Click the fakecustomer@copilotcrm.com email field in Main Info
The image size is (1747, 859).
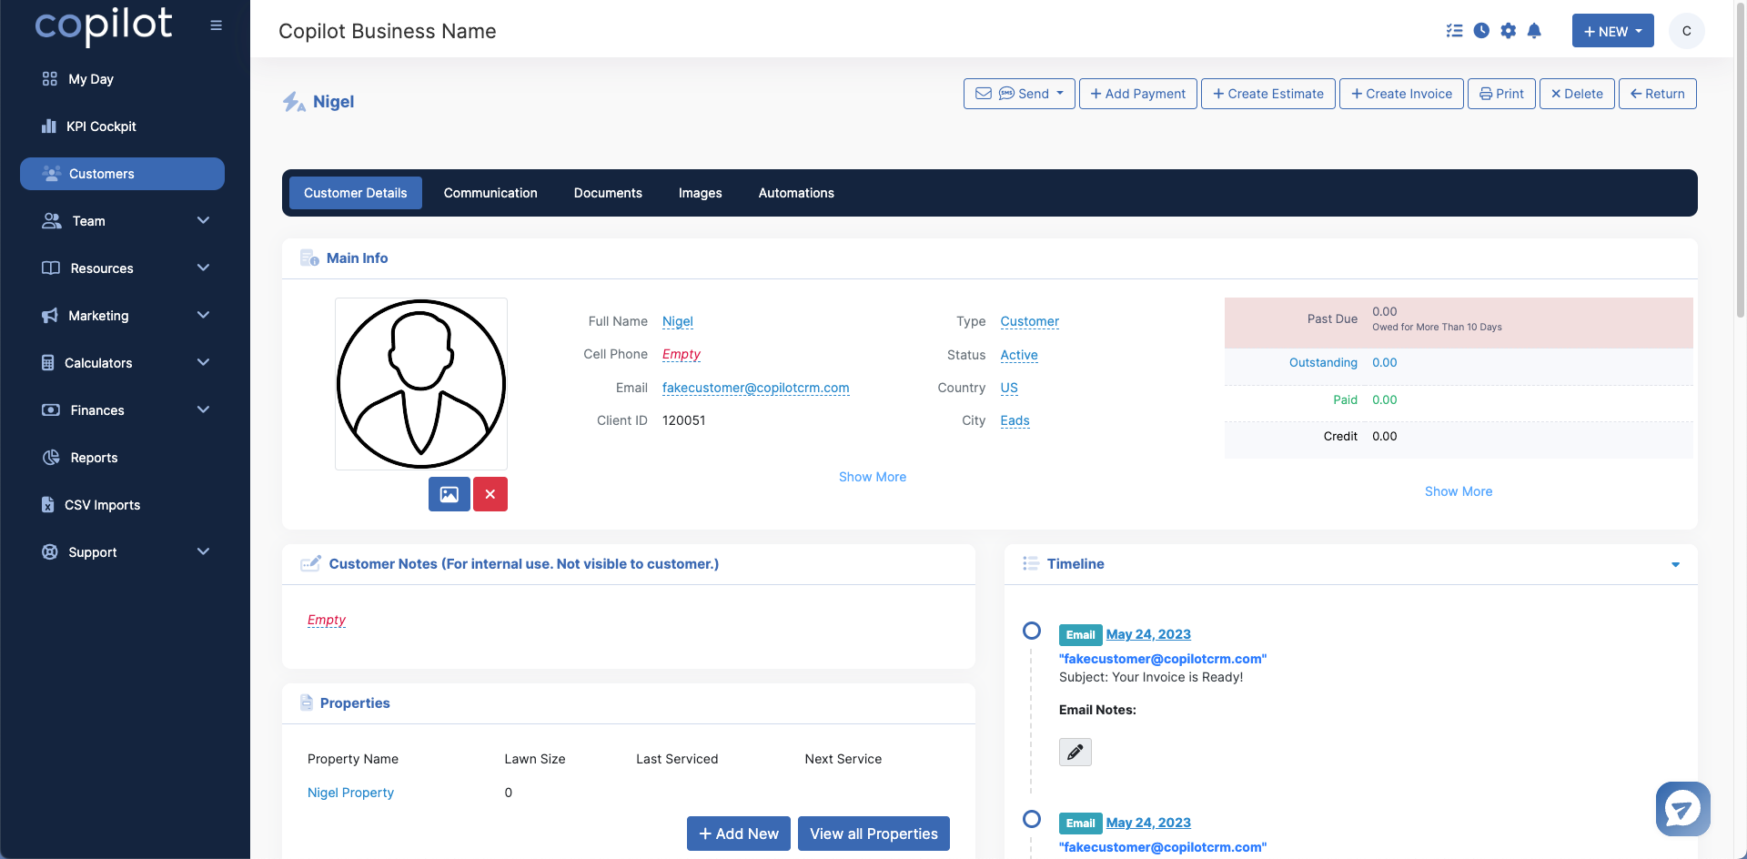click(x=756, y=388)
